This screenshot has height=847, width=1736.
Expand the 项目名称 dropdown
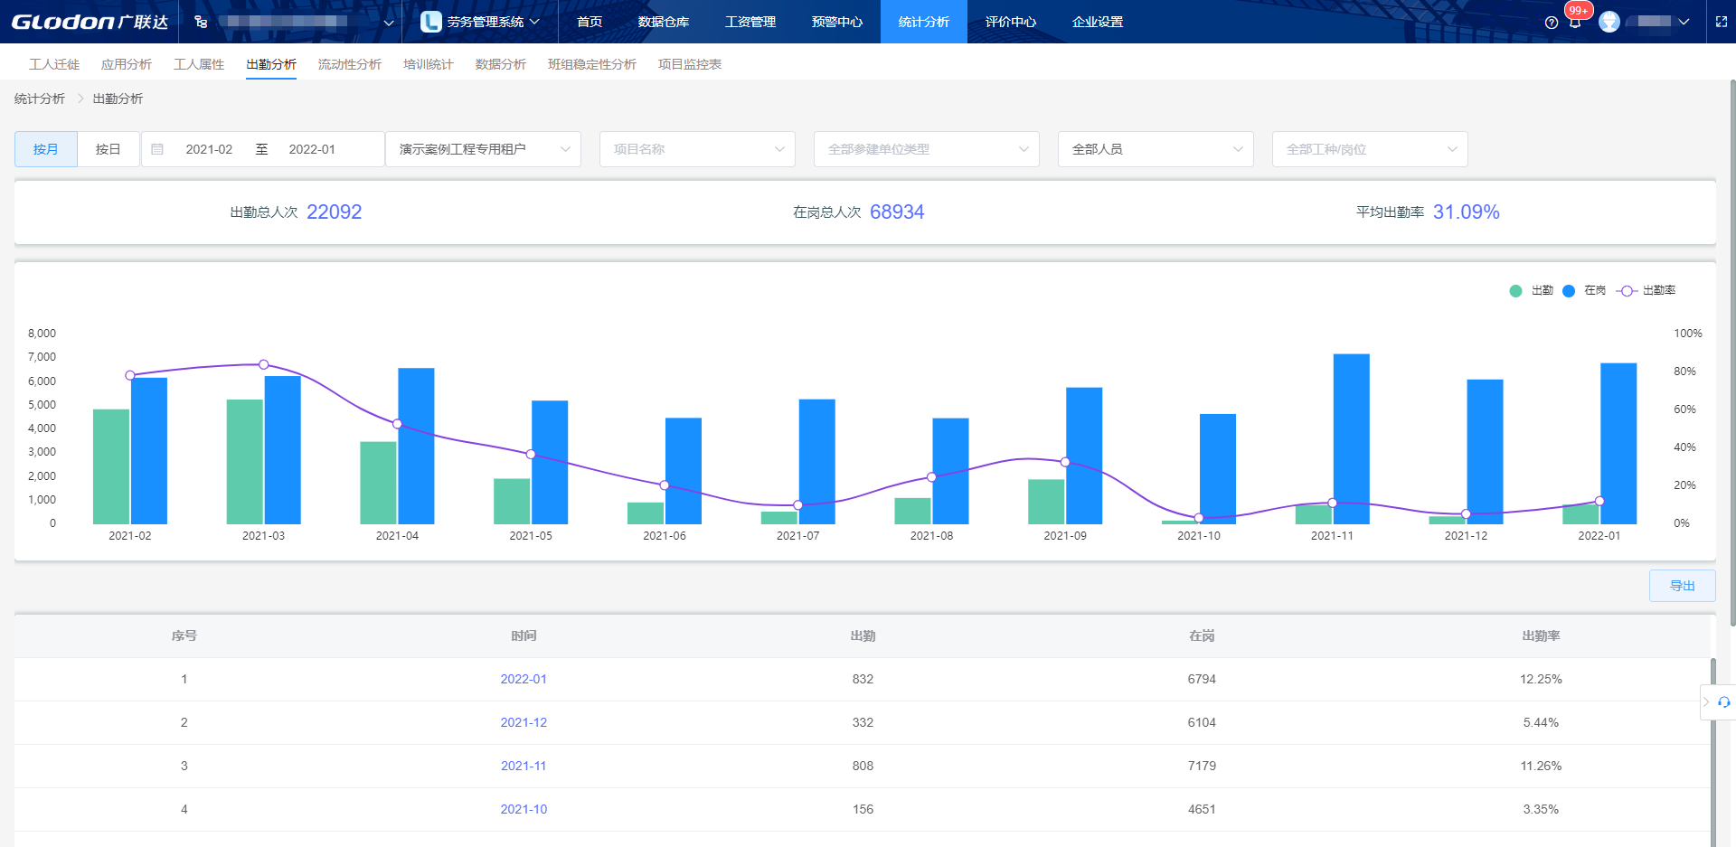click(x=696, y=149)
